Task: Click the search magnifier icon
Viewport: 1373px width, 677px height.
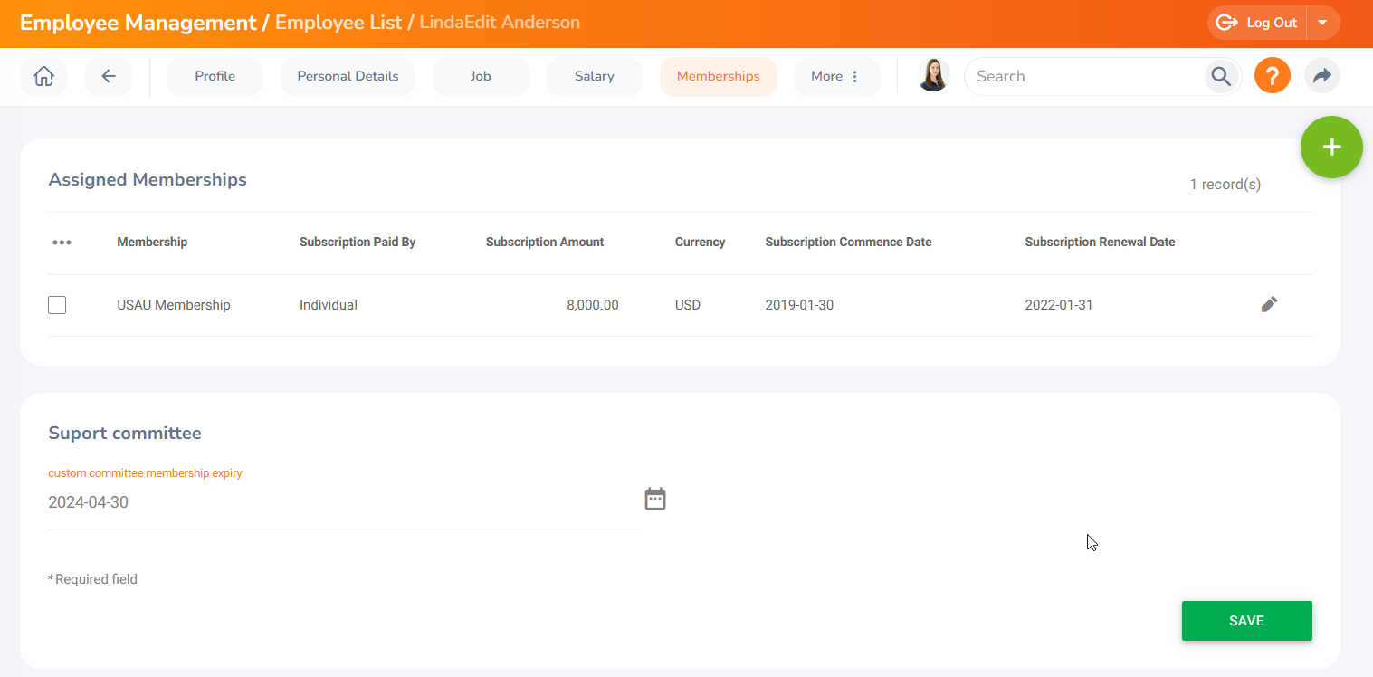Action: pos(1221,76)
